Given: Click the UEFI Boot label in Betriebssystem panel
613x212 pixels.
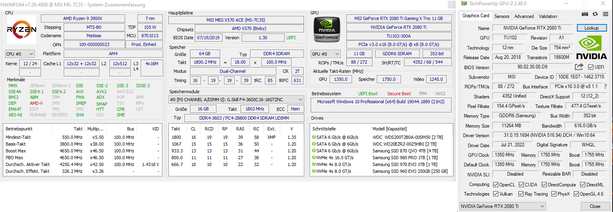Looking at the screenshot, I should pyautogui.click(x=368, y=94).
